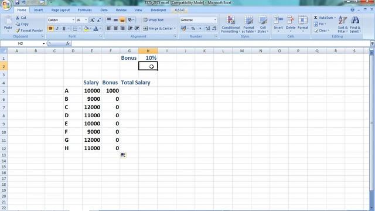
Task: Toggle Italic formatting
Action: tap(57, 29)
